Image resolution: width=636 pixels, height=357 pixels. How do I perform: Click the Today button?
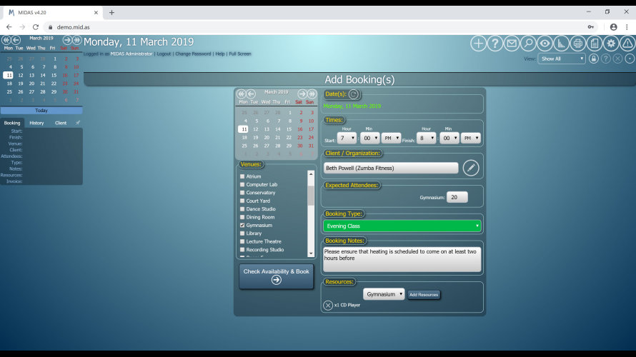41,110
